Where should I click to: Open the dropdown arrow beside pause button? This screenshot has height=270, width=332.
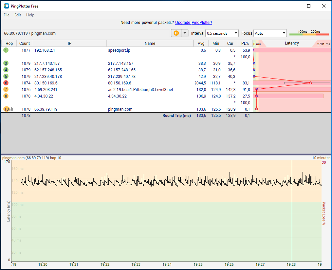[185, 33]
